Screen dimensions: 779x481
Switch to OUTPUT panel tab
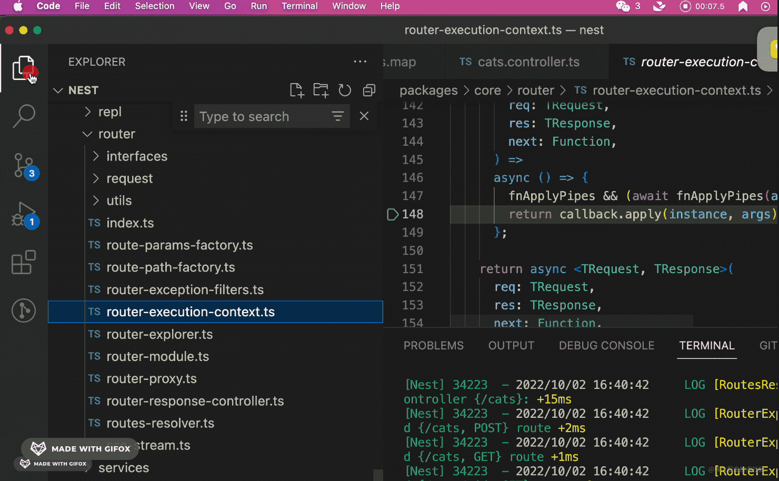point(511,346)
